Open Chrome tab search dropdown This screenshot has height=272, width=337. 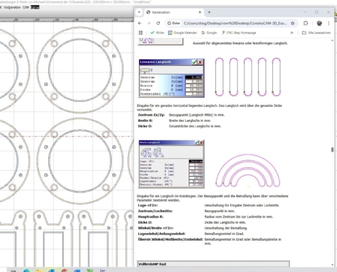pyautogui.click(x=139, y=12)
